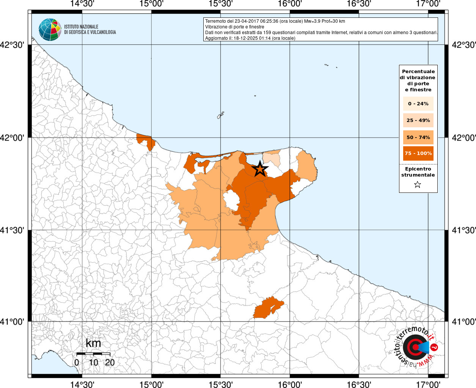Click the km scale bar
476x388 pixels.
pyautogui.click(x=93, y=354)
